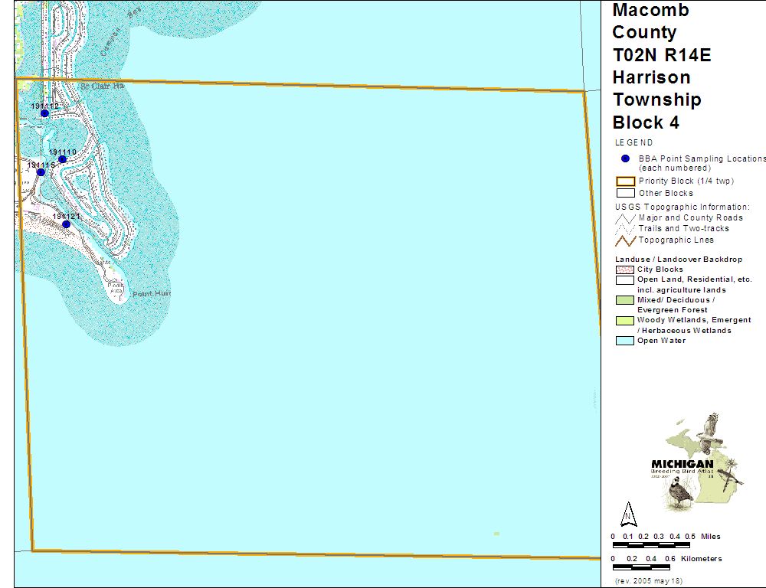Click the blue BBA Point legend dot

(625, 158)
